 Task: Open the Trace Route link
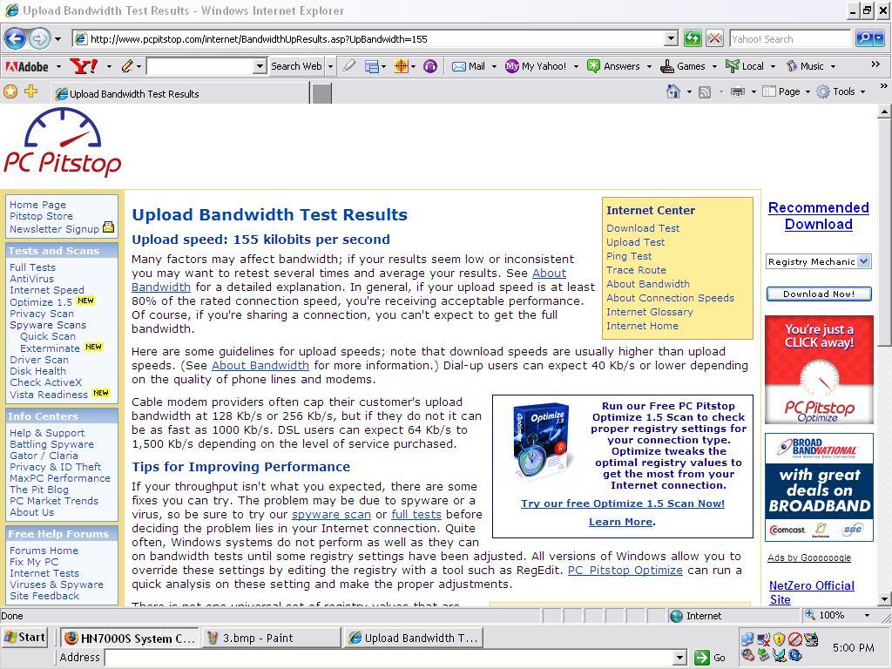point(636,270)
